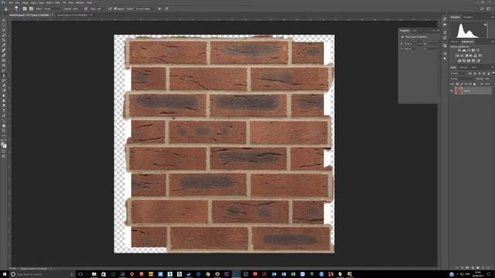Screen dimensions: 495x278
Task: Toggle lock position for the layer
Action: [466, 84]
